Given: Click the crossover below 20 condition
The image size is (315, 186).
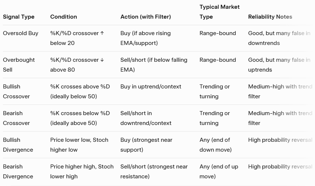Looking at the screenshot, I should point(77,38).
